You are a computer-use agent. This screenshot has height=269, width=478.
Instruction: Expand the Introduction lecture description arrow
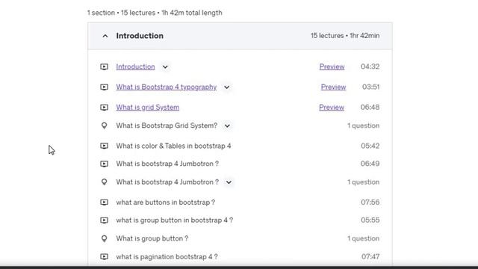point(165,67)
